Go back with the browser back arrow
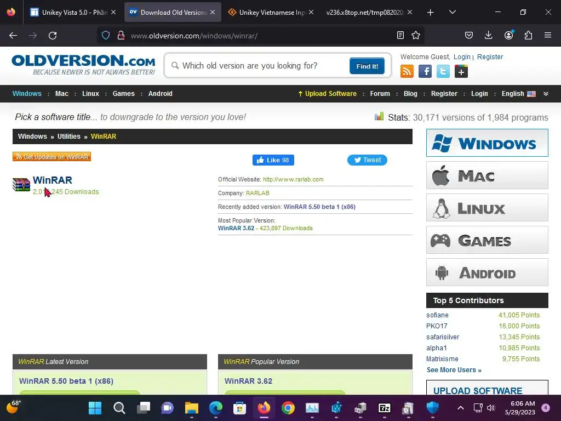 pyautogui.click(x=13, y=36)
